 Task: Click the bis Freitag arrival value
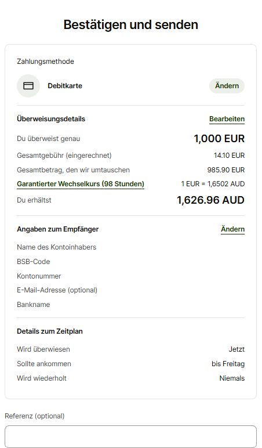point(228,364)
